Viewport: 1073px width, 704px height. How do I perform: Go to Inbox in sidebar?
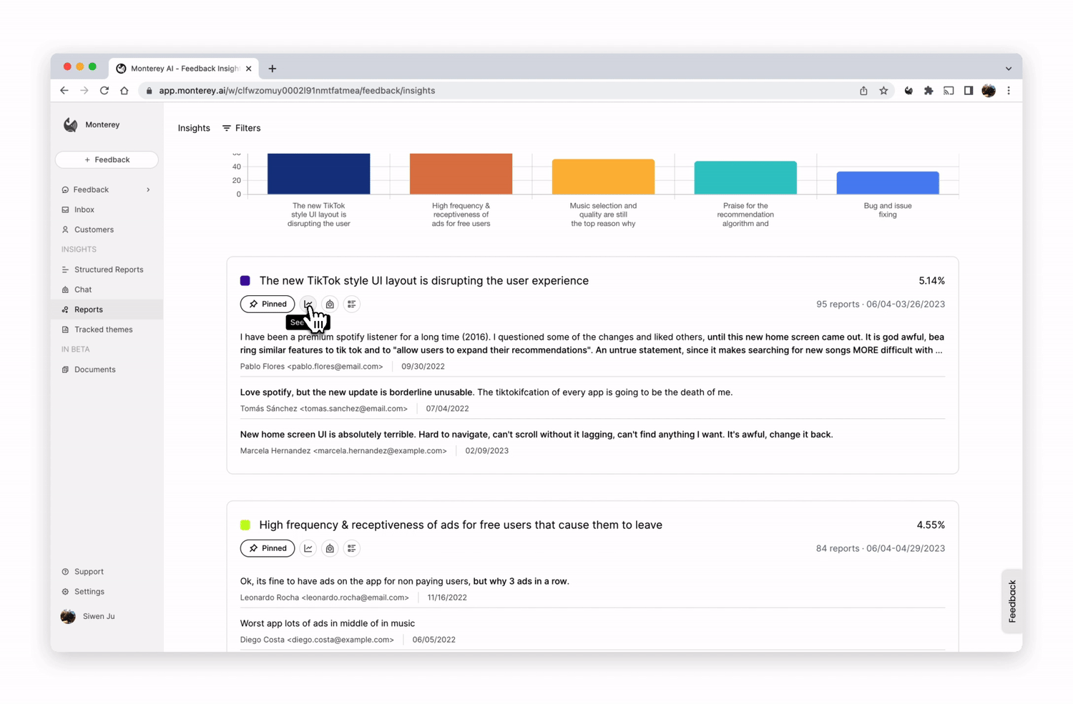[84, 209]
